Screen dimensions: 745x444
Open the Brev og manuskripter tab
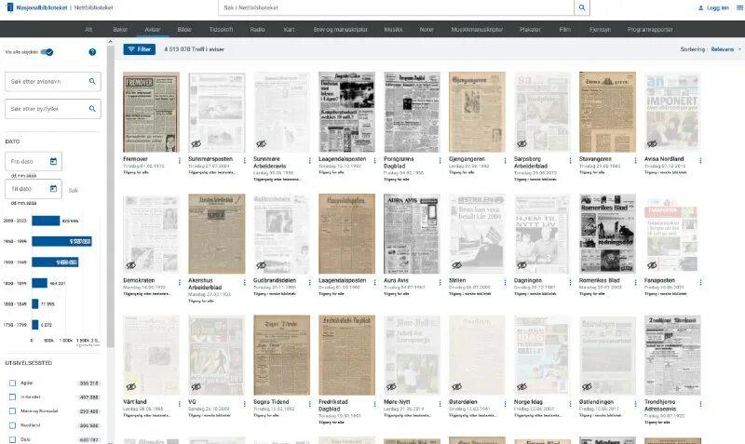(x=341, y=30)
